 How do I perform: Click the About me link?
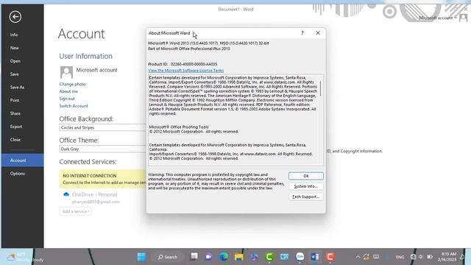pyautogui.click(x=68, y=91)
